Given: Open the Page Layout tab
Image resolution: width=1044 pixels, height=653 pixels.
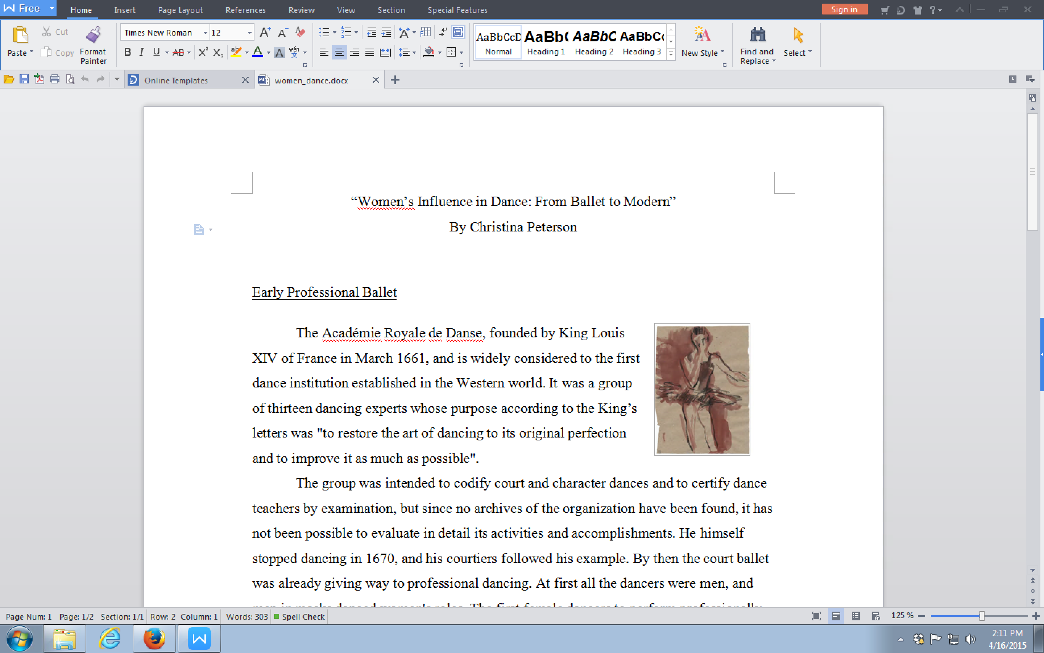Looking at the screenshot, I should coord(180,10).
